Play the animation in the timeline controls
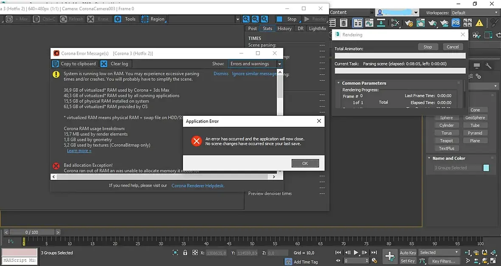 (x=356, y=253)
